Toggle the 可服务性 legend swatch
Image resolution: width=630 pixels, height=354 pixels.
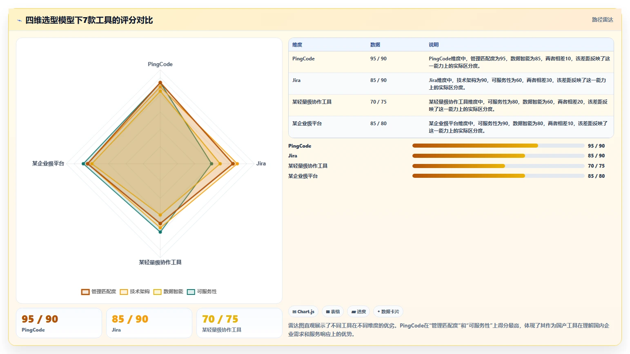tap(191, 292)
